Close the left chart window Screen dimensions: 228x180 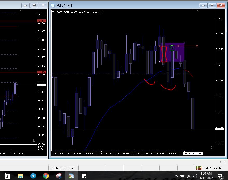[43, 5]
